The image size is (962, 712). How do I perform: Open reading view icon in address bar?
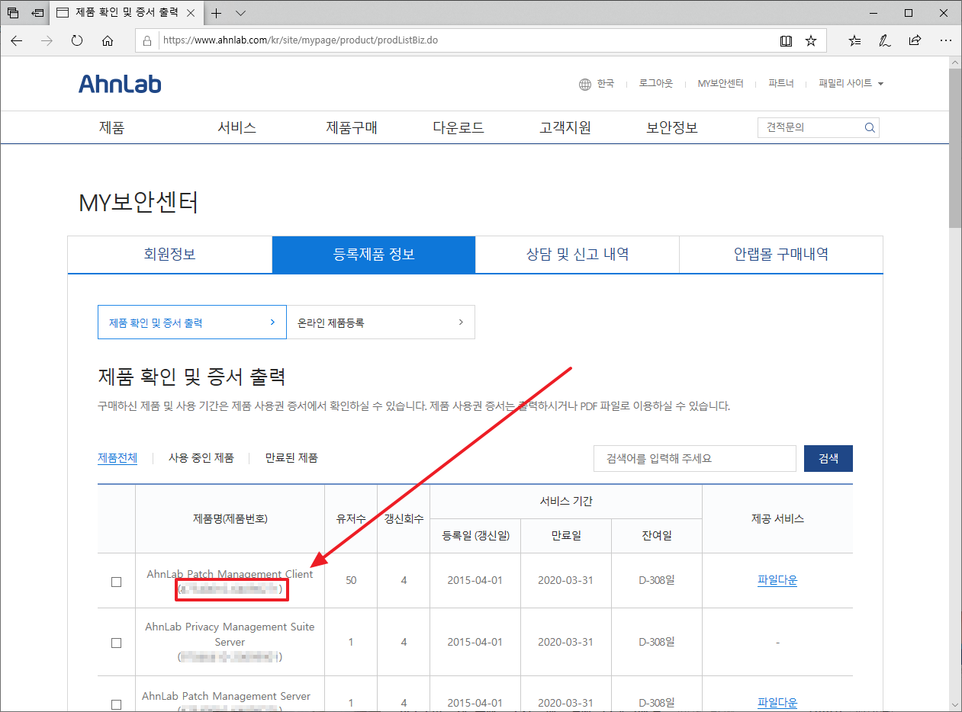click(786, 40)
